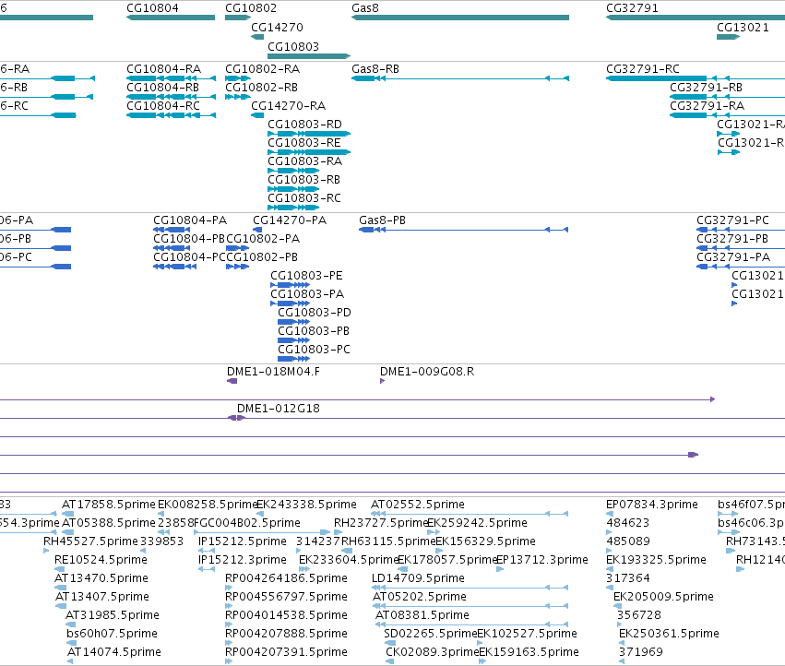Click the Gas8 gene label

click(365, 8)
